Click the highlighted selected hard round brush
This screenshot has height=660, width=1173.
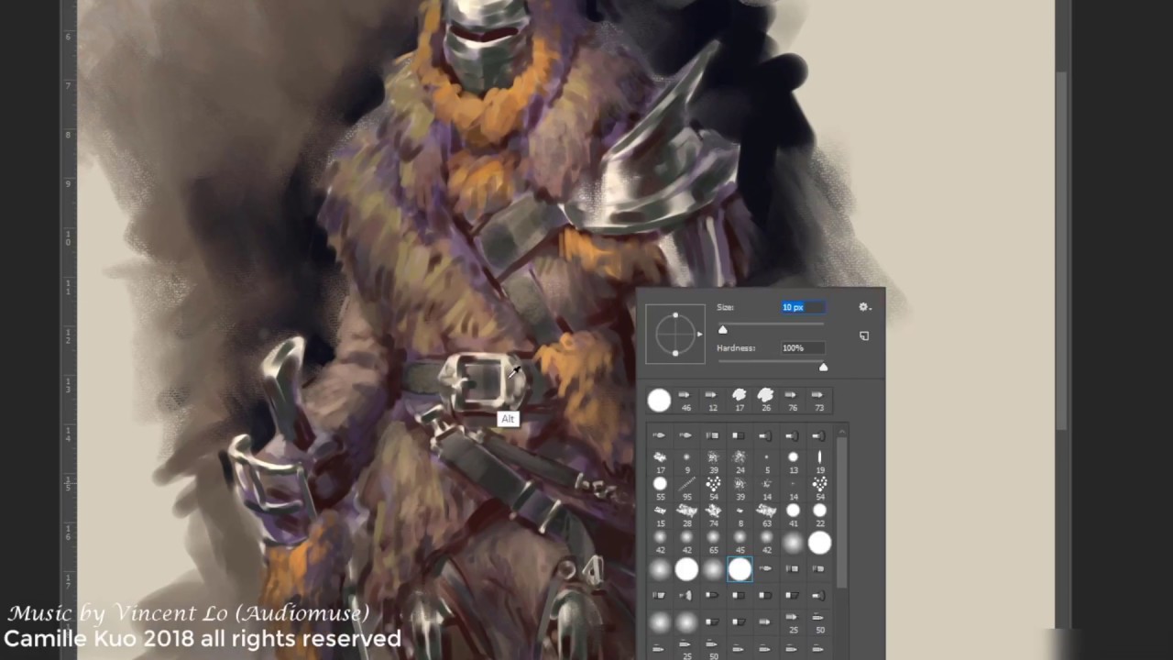coord(740,569)
